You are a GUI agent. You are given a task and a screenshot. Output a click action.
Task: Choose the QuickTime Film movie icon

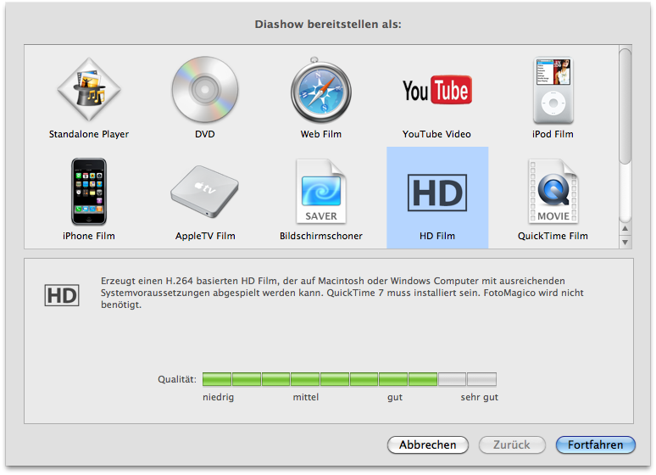(x=553, y=193)
